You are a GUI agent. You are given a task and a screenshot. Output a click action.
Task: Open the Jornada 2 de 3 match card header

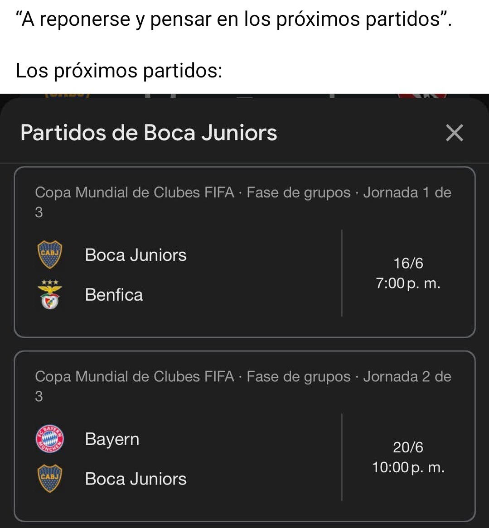pyautogui.click(x=243, y=386)
